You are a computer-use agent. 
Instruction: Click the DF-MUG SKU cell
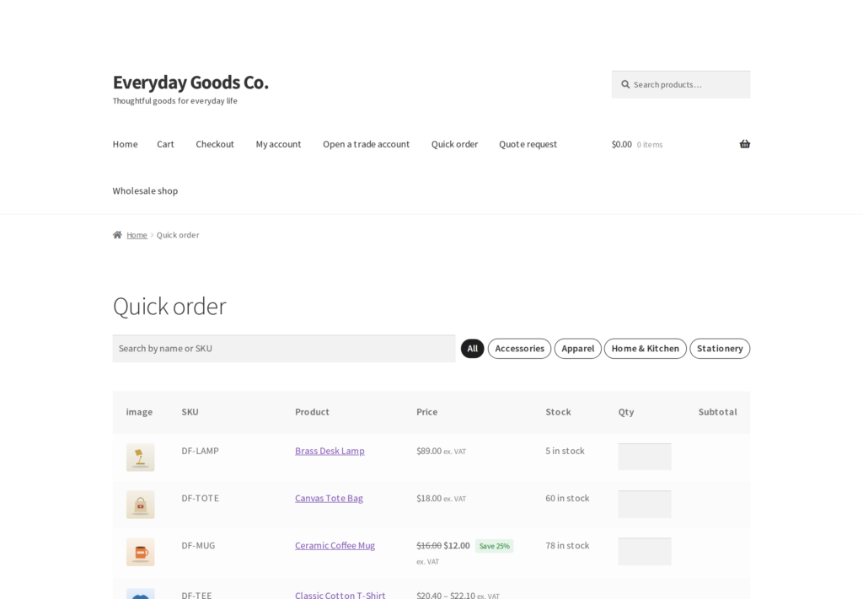click(198, 545)
